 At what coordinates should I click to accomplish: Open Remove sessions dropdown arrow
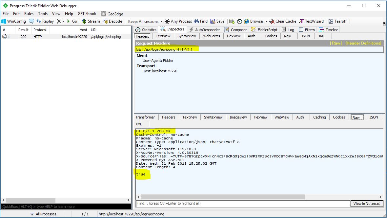click(63, 21)
